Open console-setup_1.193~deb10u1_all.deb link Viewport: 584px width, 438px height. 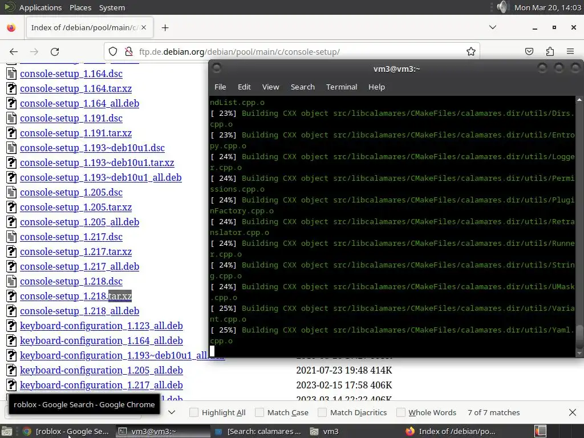(x=101, y=178)
